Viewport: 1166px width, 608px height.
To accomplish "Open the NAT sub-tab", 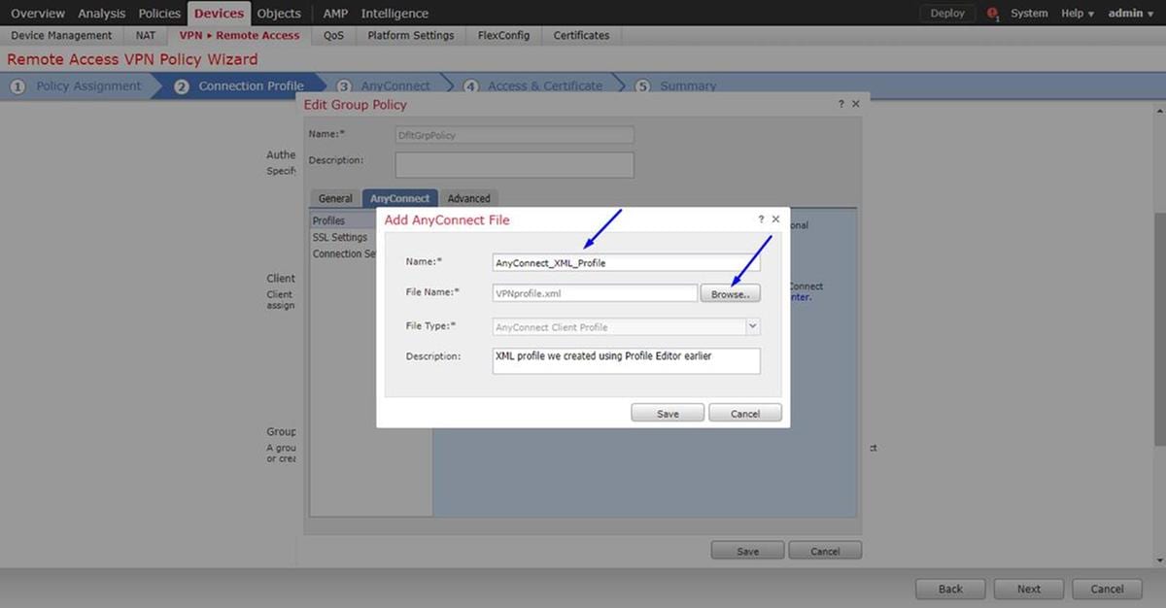I will (145, 35).
